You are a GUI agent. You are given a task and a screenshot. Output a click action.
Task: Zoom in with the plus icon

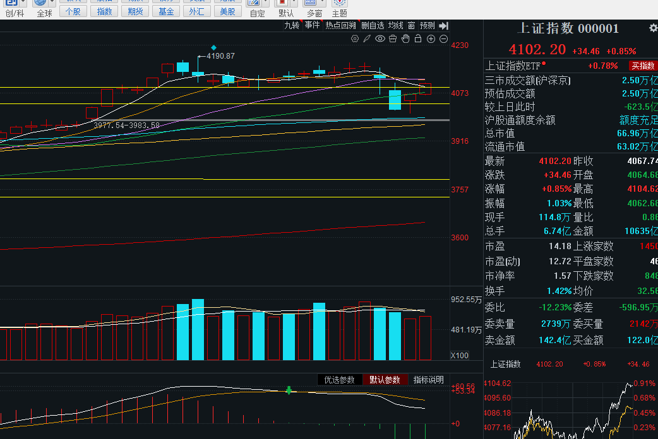coord(431,39)
